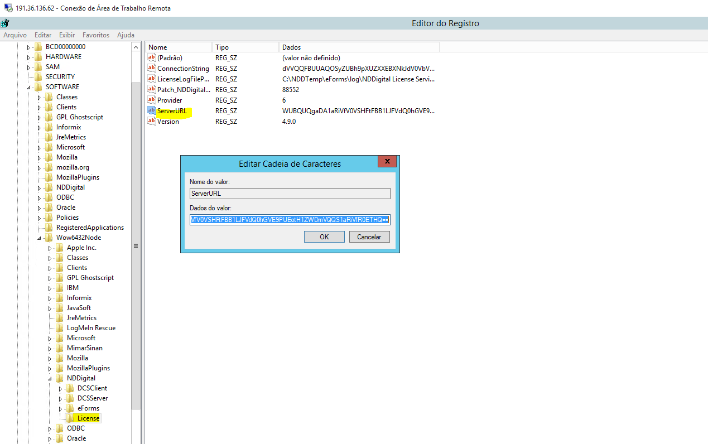Open the Favoritos menu

pyautogui.click(x=97, y=35)
